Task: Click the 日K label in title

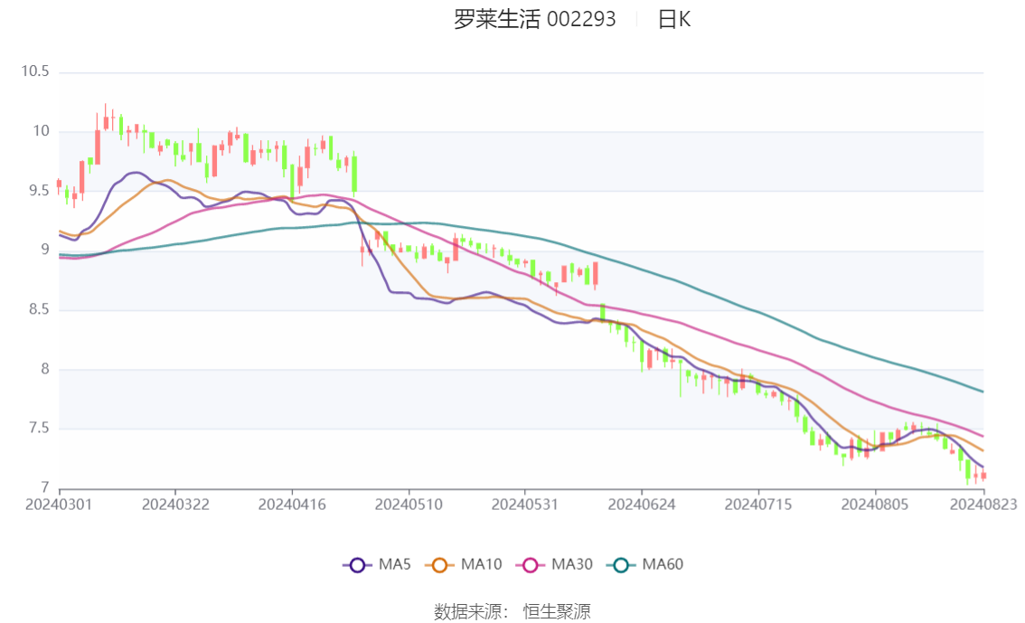Action: [x=674, y=19]
